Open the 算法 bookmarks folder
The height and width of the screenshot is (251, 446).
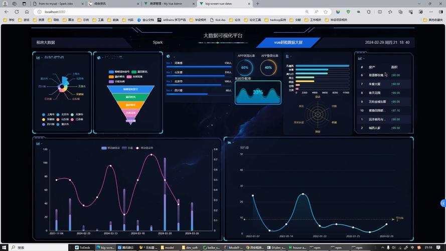68,20
